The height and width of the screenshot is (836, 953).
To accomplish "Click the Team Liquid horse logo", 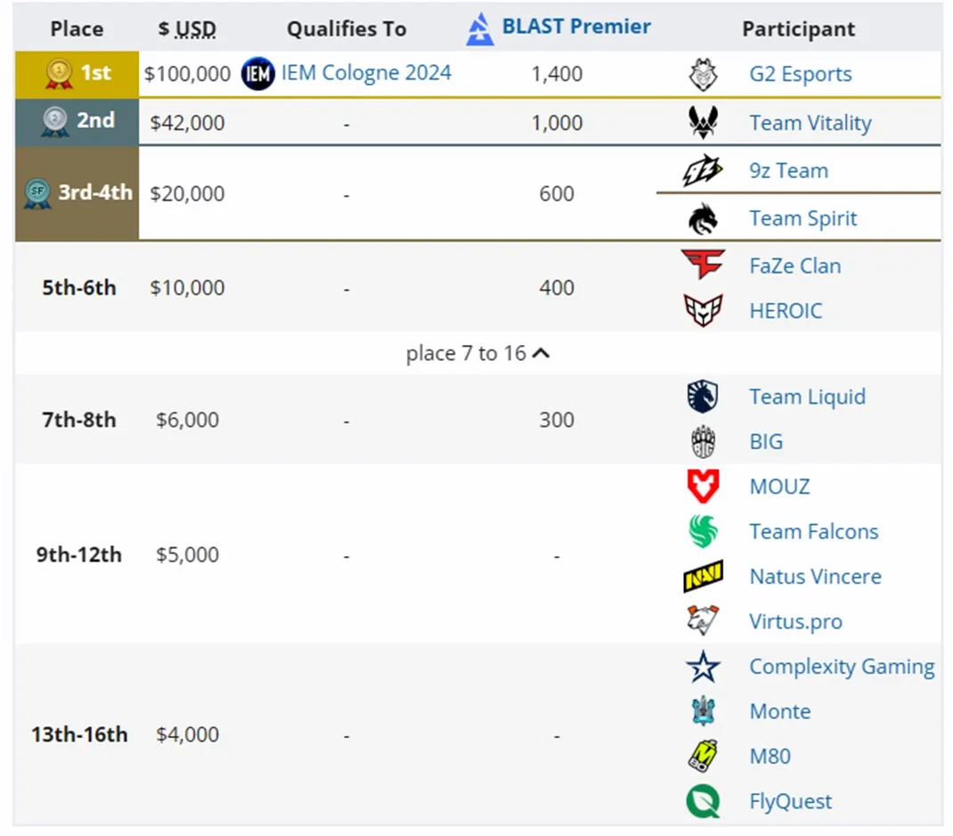I will pyautogui.click(x=703, y=397).
